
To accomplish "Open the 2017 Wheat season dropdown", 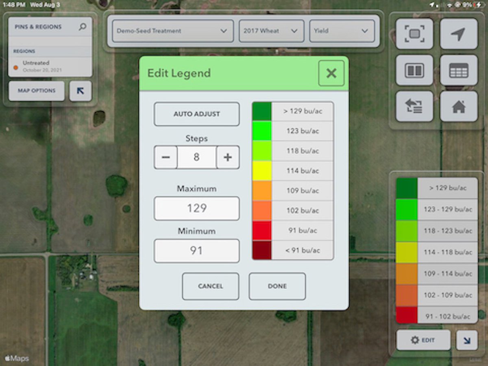I will [271, 31].
